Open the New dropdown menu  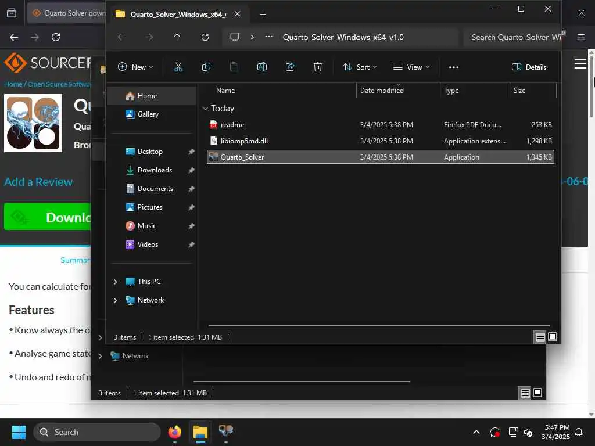(x=135, y=67)
